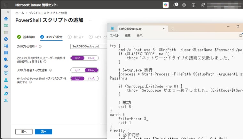Open Apps grid icon in sidebar
243x139 pixels.
6,53
